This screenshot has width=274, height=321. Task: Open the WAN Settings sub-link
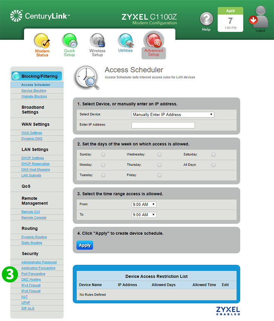coord(32,133)
